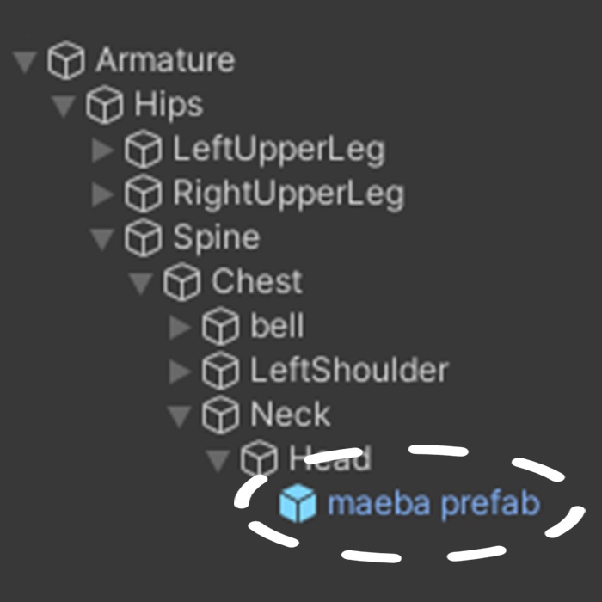The height and width of the screenshot is (602, 602).
Task: Expand the LeftUpperLeg node
Action: [x=104, y=150]
